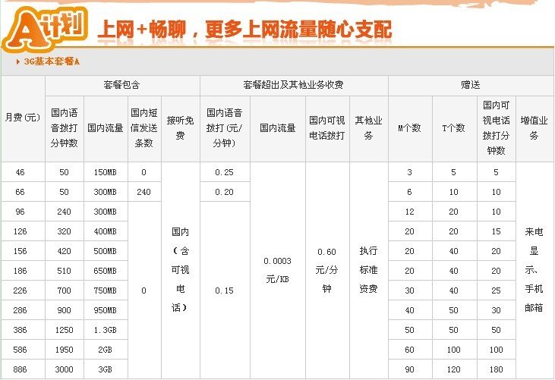
Task: Click the video call minutes value 25
Action: (x=497, y=290)
